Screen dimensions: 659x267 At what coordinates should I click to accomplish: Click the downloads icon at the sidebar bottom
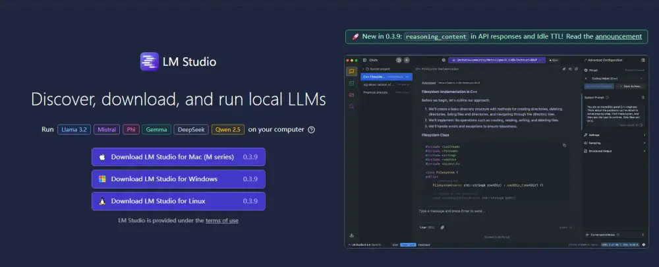coord(352,235)
